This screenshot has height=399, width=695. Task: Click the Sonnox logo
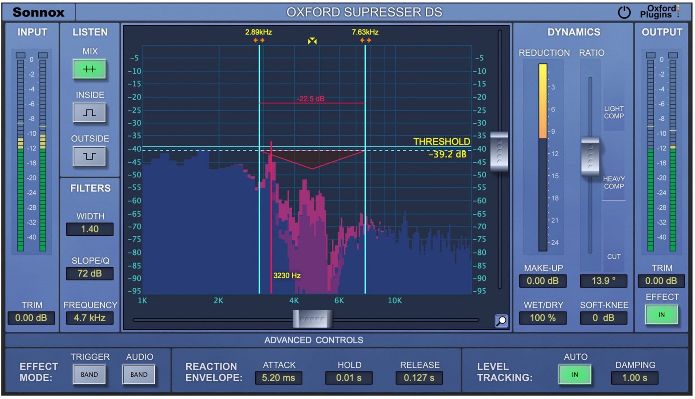[x=39, y=12]
